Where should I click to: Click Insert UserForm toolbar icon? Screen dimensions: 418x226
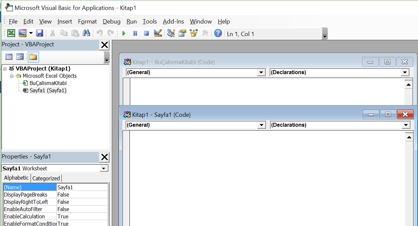click(x=22, y=33)
